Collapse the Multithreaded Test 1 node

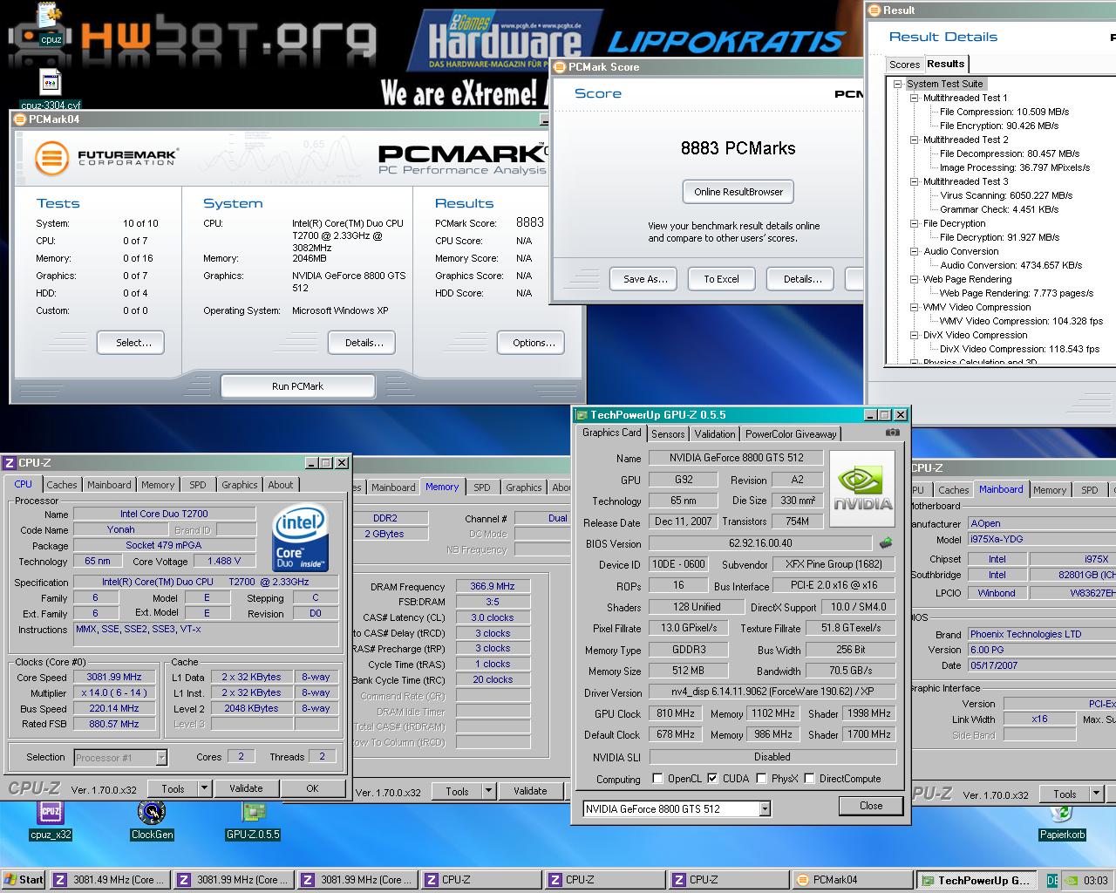pos(915,98)
